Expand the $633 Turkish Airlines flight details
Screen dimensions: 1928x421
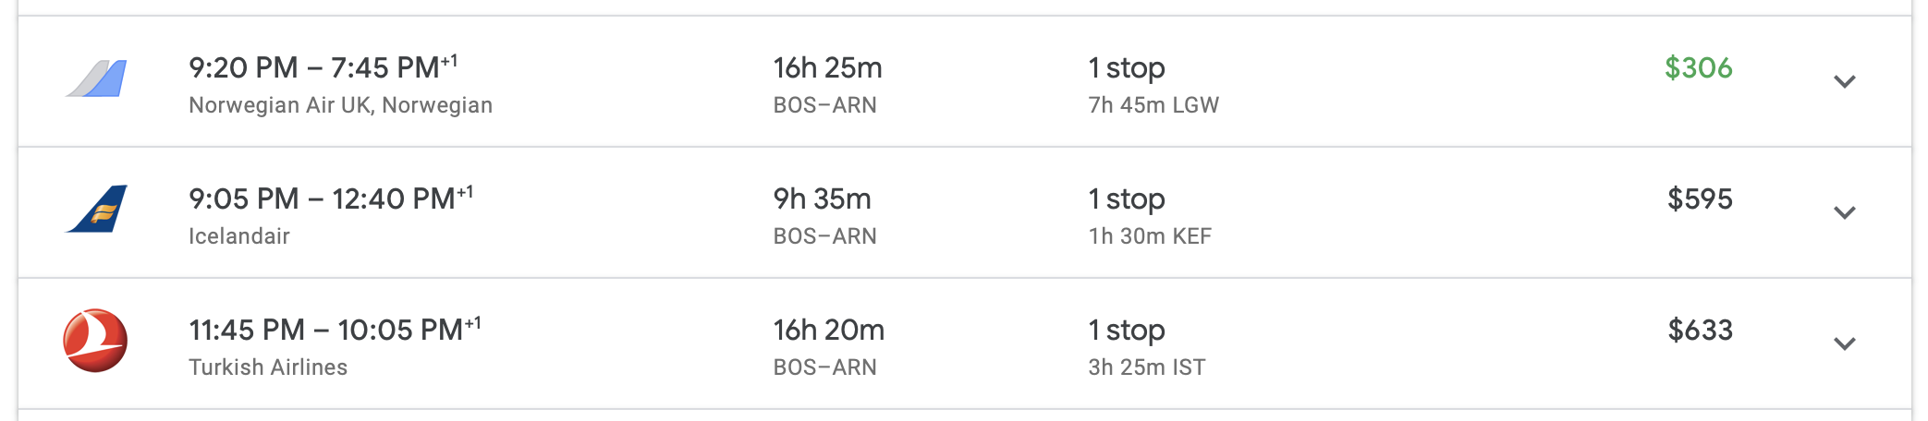pos(1844,344)
